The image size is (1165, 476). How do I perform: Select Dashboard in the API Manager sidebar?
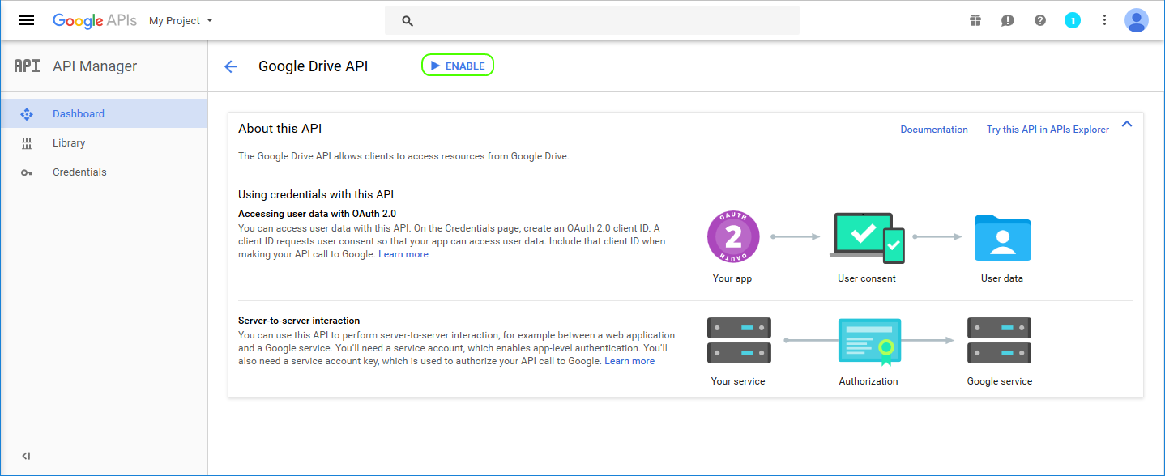79,114
